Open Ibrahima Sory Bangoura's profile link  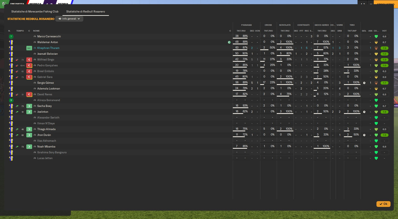[x=52, y=153]
